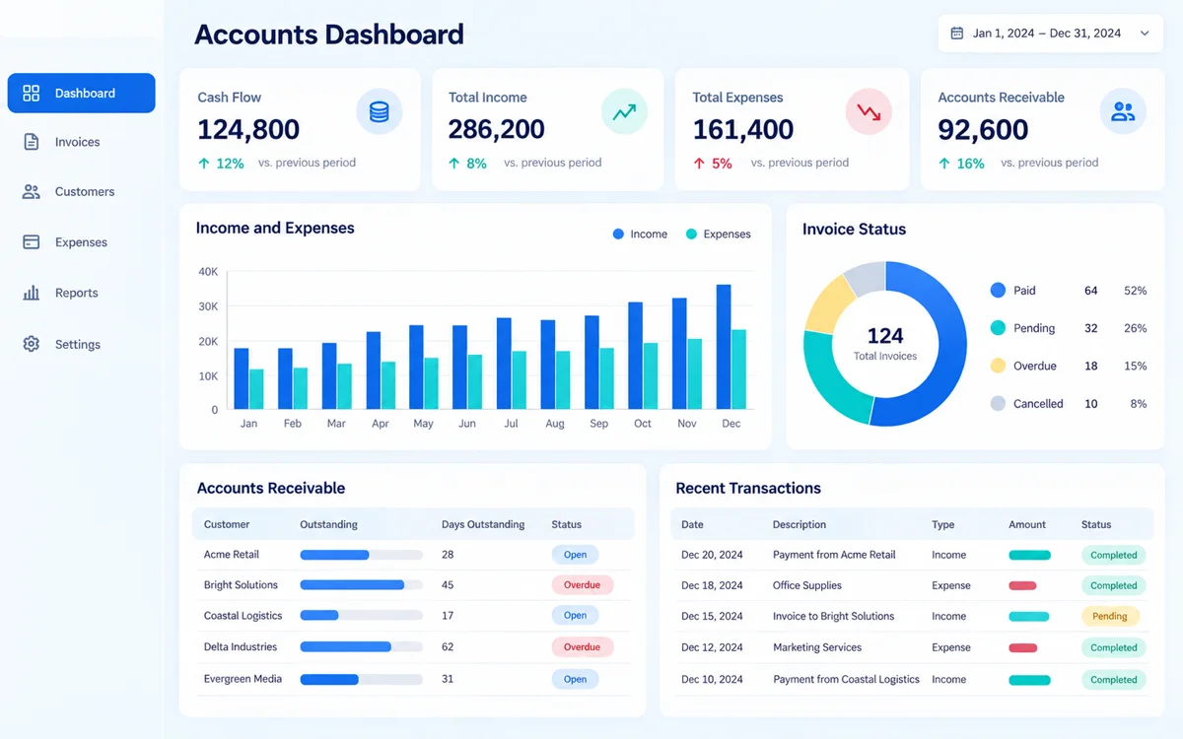Click Completed badge on Marketing Services row
This screenshot has width=1183, height=739.
[1114, 647]
